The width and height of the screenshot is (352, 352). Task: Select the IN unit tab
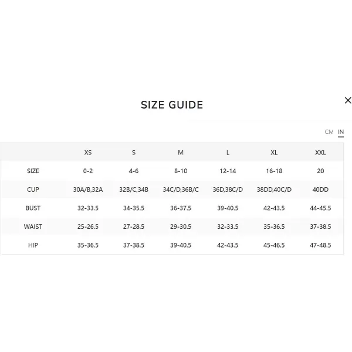341,132
